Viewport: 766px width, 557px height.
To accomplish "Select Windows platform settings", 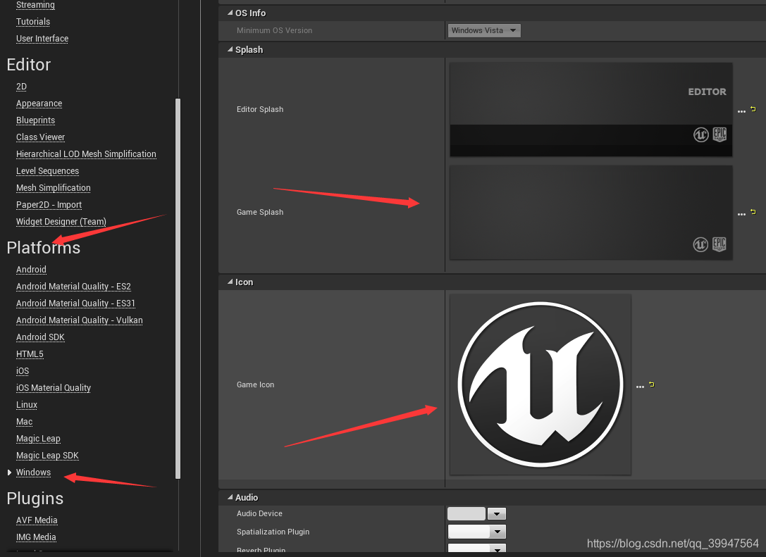I will pyautogui.click(x=33, y=472).
